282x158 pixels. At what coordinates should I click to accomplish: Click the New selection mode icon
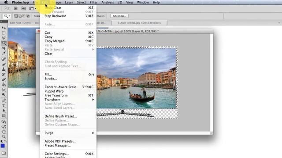coord(16,16)
